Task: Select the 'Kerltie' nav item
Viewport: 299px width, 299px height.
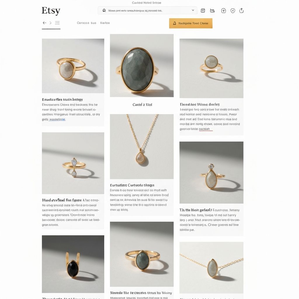Action: click(105, 23)
